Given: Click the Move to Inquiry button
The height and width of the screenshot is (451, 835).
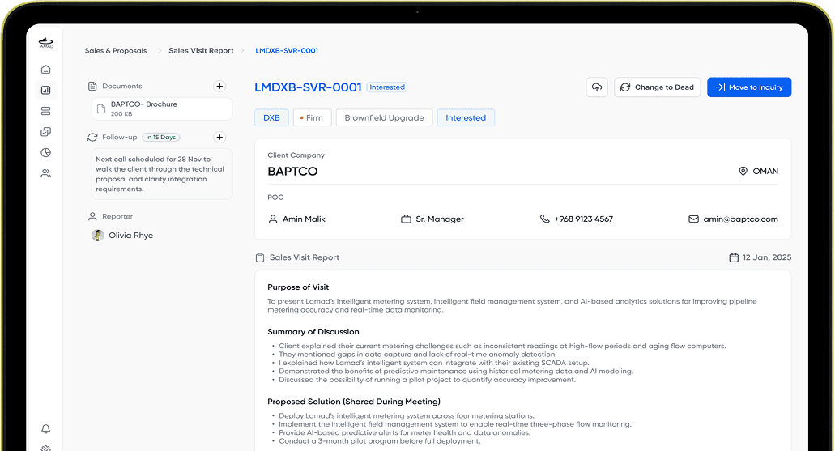Looking at the screenshot, I should 749,87.
